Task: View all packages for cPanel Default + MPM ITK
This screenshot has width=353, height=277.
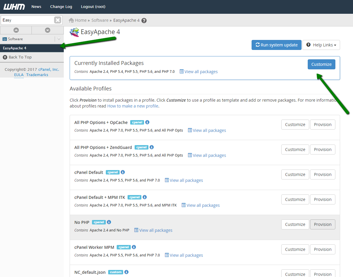Action: [x=203, y=205]
